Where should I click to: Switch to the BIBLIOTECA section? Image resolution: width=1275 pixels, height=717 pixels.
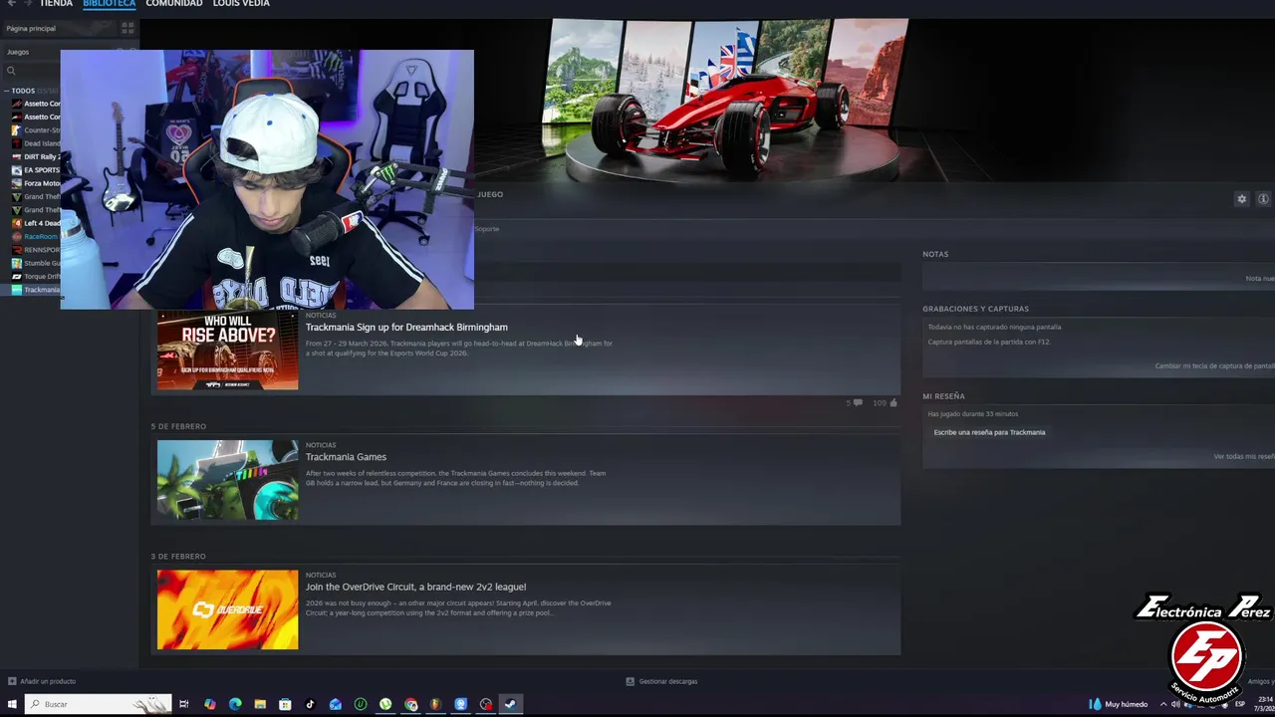110,4
